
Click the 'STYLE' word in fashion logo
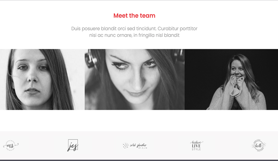[x=196, y=149]
